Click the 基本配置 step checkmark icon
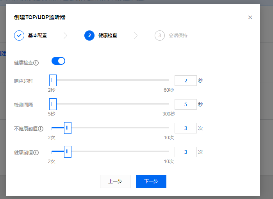 click(19, 36)
